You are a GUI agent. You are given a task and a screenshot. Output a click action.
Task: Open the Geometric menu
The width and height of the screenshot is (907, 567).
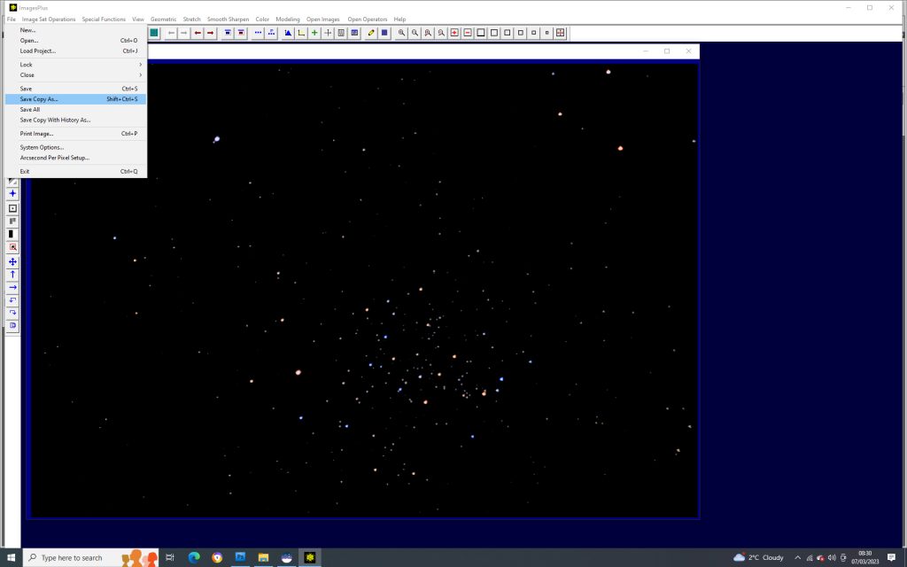pos(163,19)
